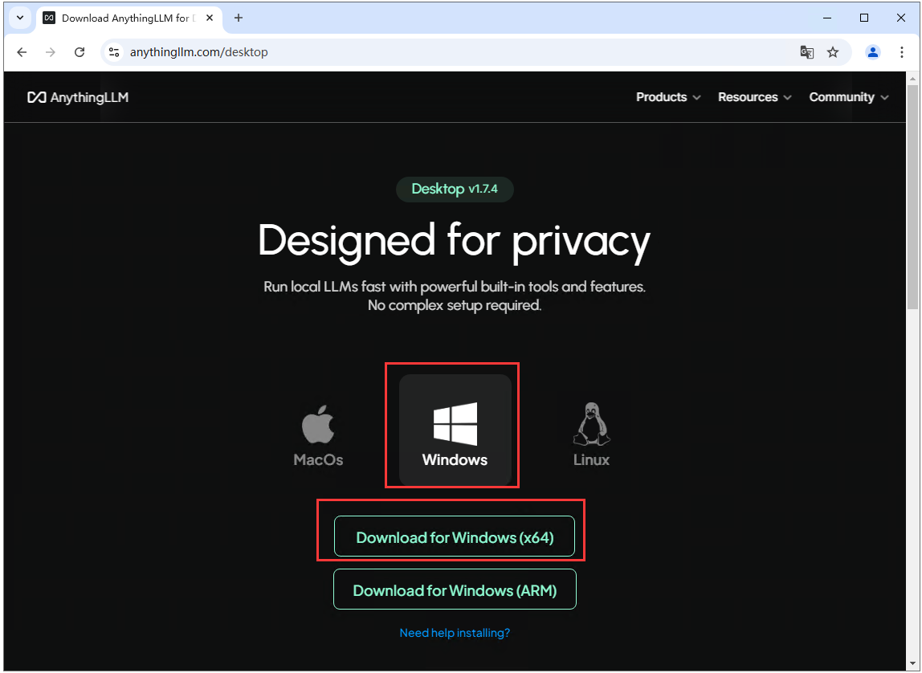Click the 'No complex setup required.' text
This screenshot has width=922, height=673.
[x=455, y=305]
